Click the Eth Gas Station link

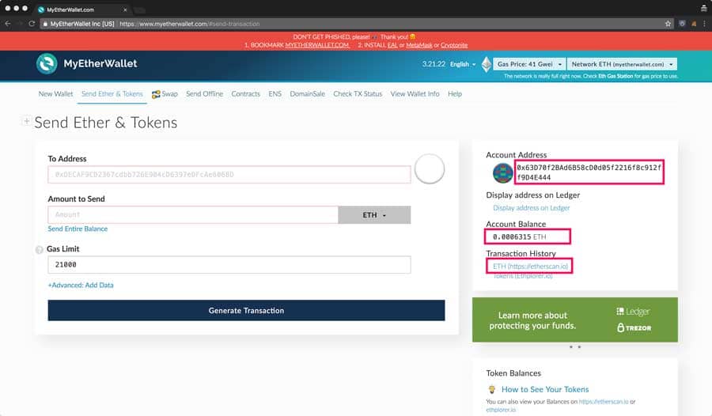[615, 76]
